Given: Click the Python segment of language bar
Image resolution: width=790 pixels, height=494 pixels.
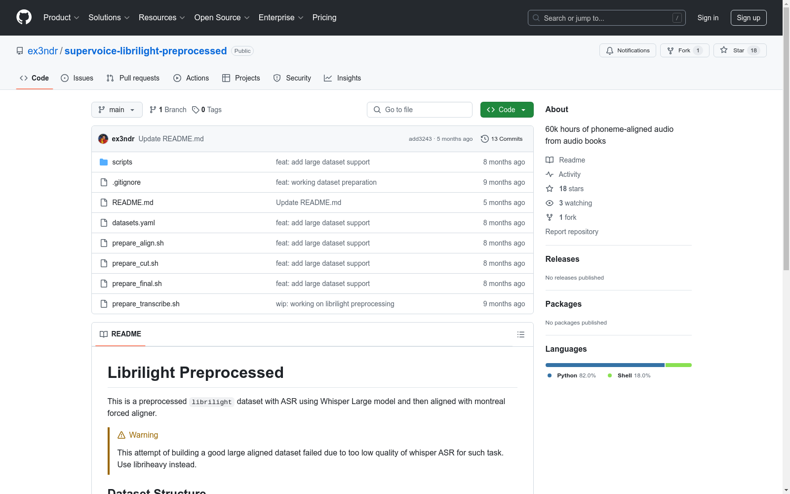Looking at the screenshot, I should [x=605, y=365].
